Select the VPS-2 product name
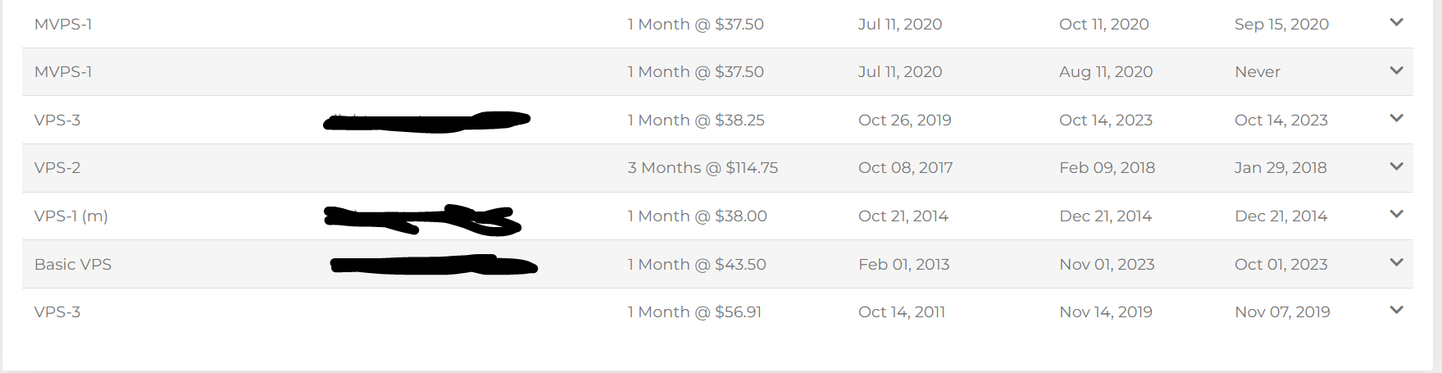This screenshot has width=1442, height=373. (57, 167)
